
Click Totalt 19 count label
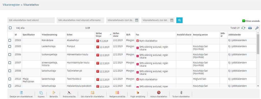[235, 28]
